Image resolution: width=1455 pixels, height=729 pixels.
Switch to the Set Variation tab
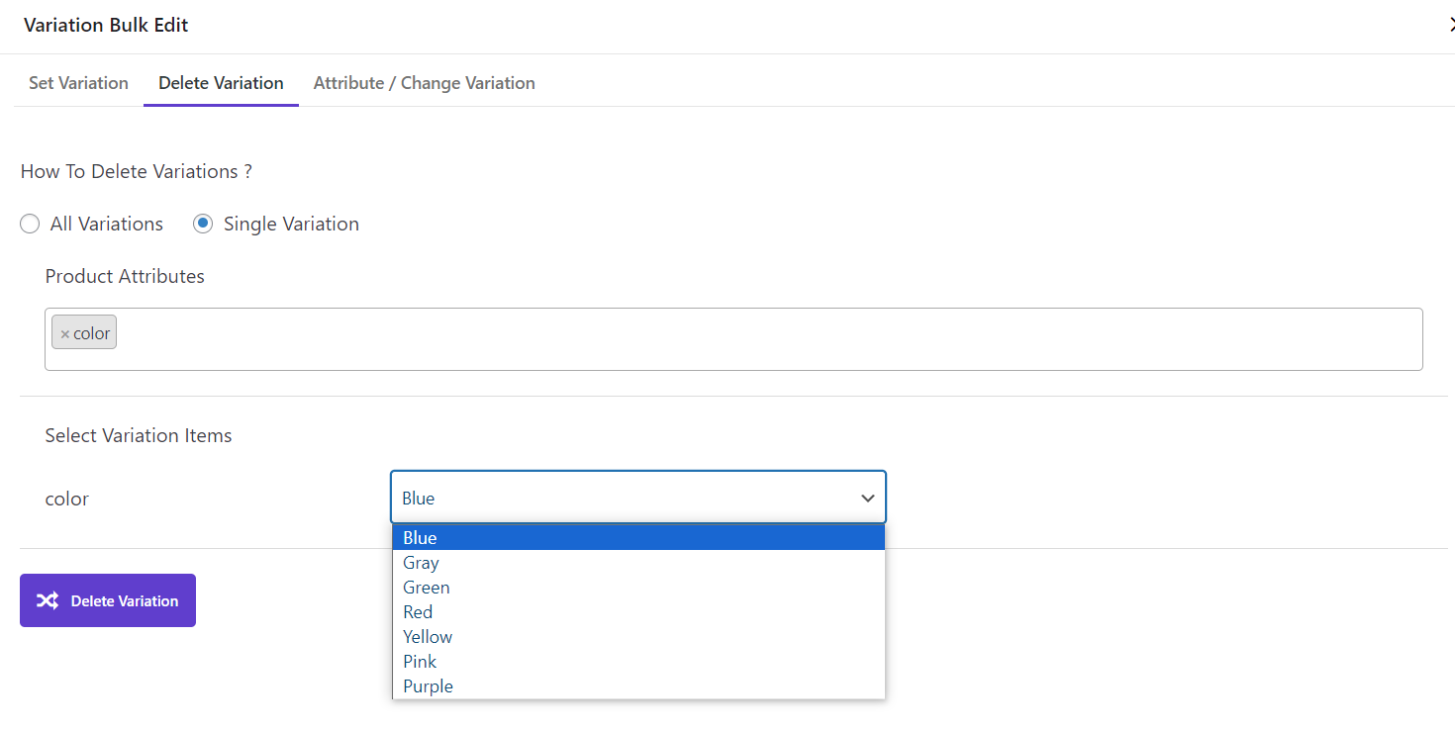click(78, 83)
